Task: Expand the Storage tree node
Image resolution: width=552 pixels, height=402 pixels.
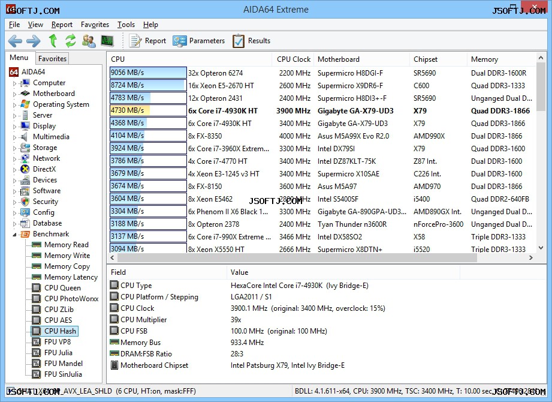Action: coord(14,148)
